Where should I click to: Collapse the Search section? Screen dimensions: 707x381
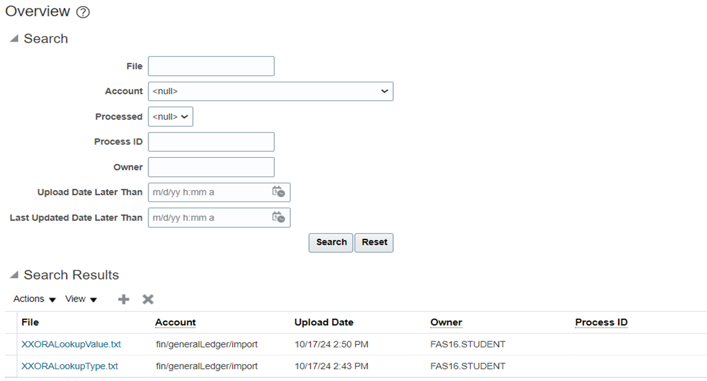point(14,38)
